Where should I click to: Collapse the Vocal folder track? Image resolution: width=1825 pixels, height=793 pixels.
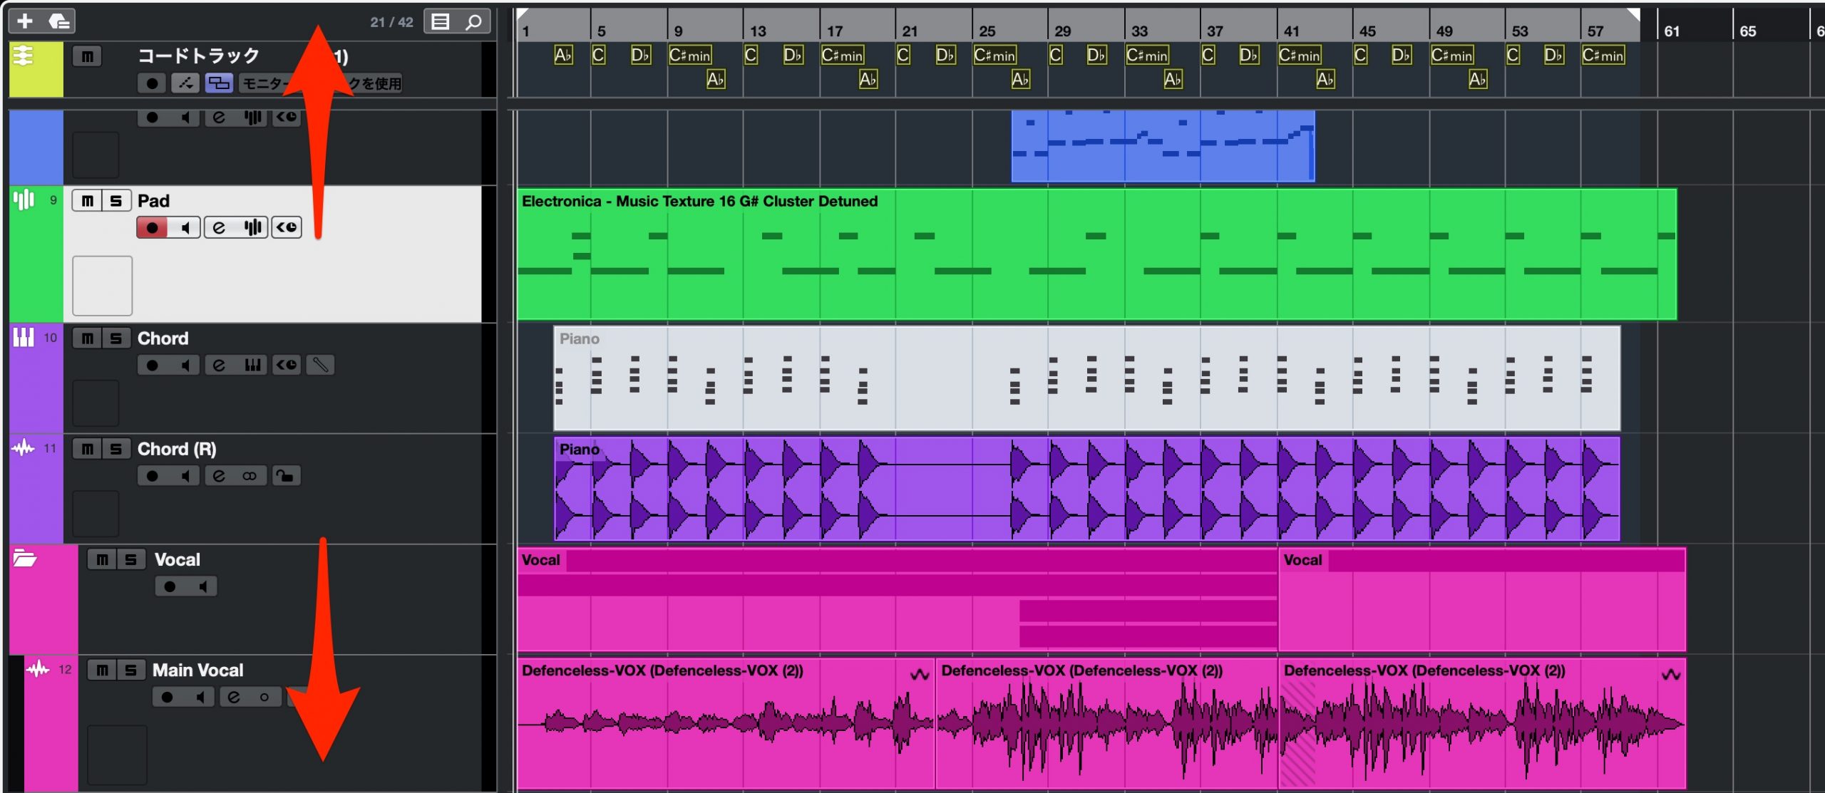[24, 559]
